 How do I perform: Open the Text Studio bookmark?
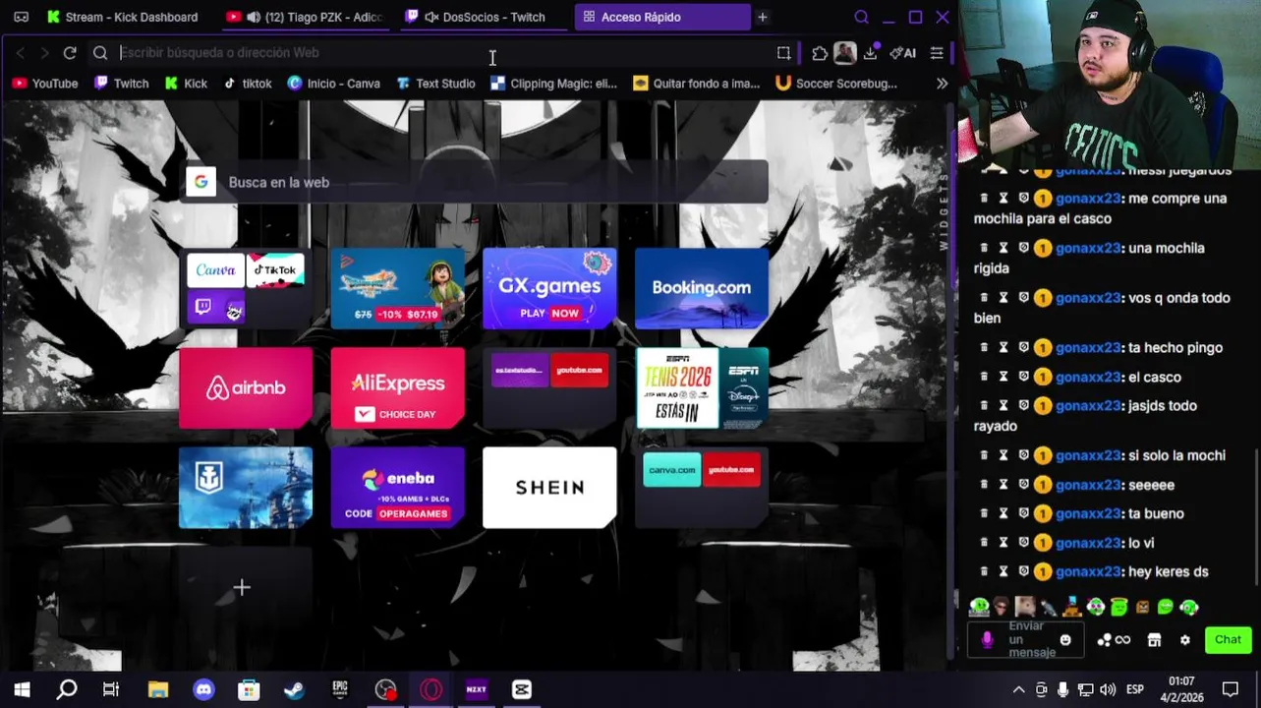tap(435, 84)
